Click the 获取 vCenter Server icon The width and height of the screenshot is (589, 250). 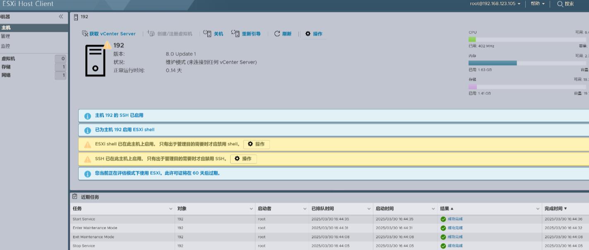click(x=85, y=34)
